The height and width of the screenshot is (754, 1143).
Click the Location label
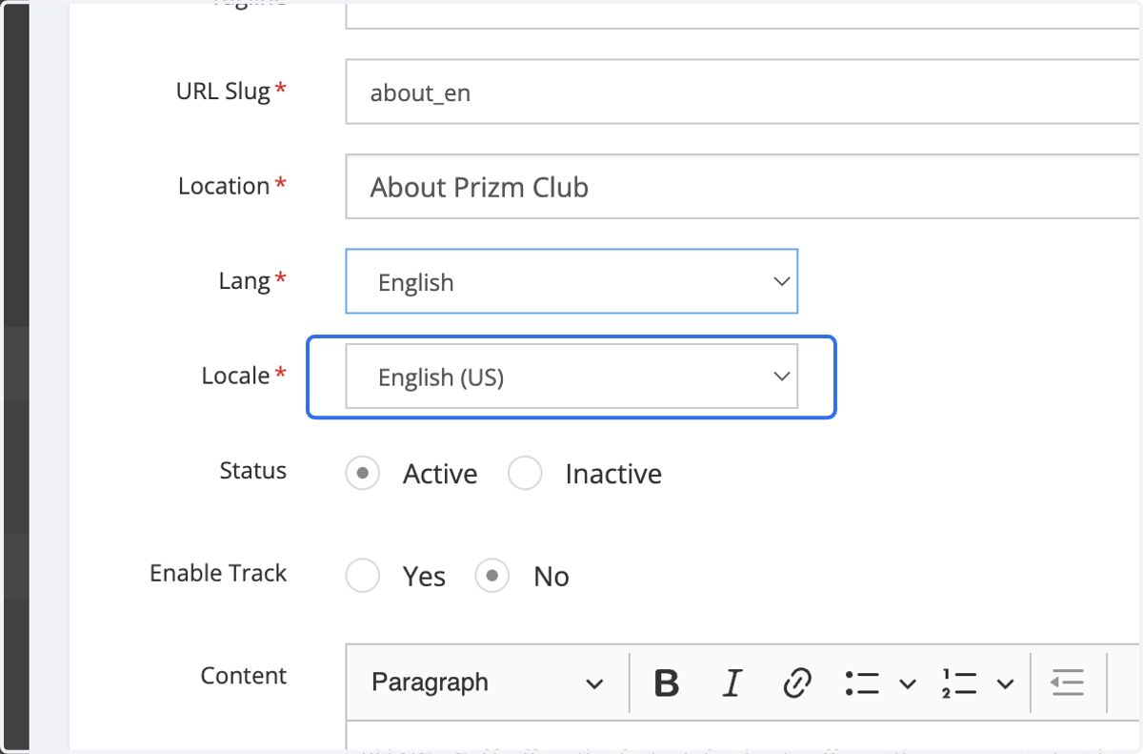click(x=225, y=186)
